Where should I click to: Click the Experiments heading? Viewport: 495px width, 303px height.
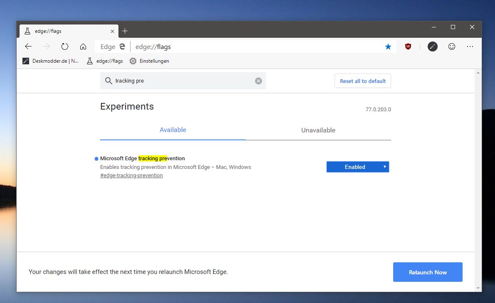point(127,107)
